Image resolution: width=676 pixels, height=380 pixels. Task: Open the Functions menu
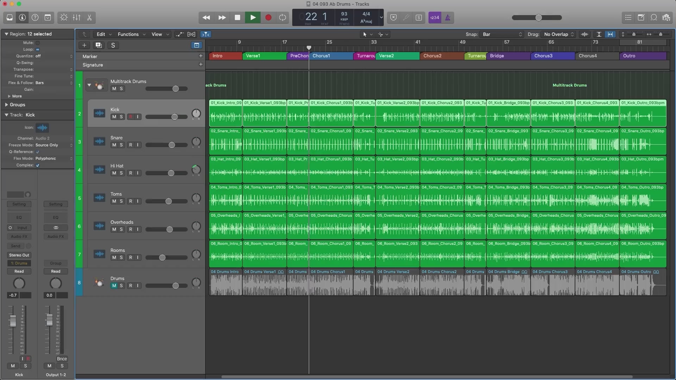131,34
